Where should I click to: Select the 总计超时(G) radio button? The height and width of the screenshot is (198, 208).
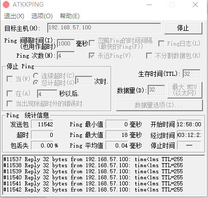(36, 83)
